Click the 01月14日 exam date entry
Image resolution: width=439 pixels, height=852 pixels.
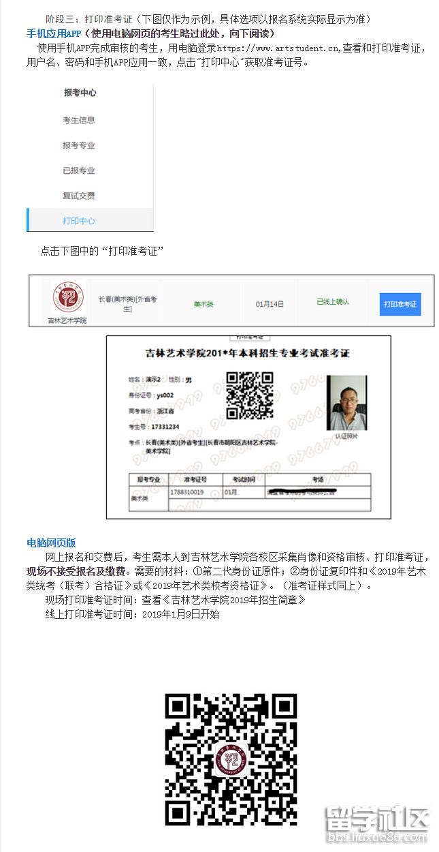tap(270, 304)
